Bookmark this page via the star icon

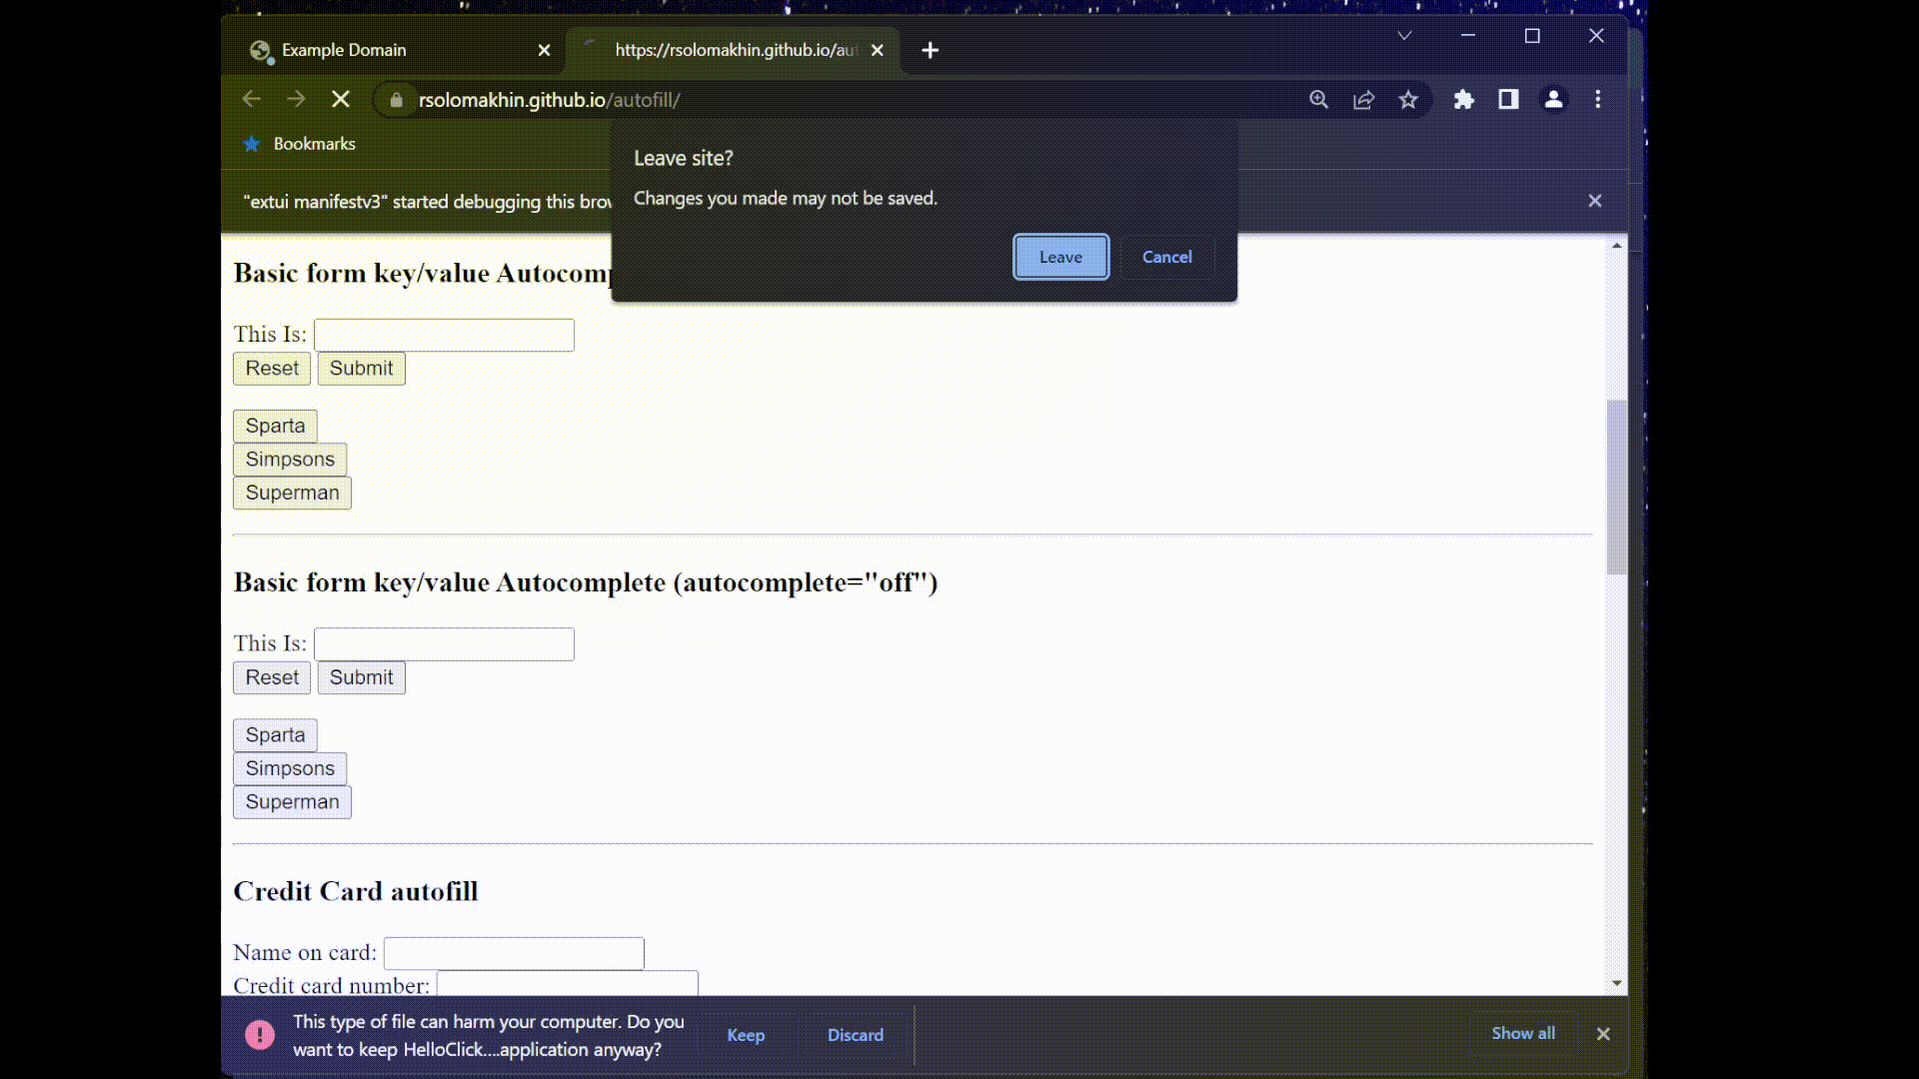(x=1408, y=100)
